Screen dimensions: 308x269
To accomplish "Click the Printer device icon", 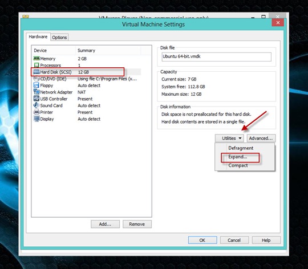I will 37,112.
